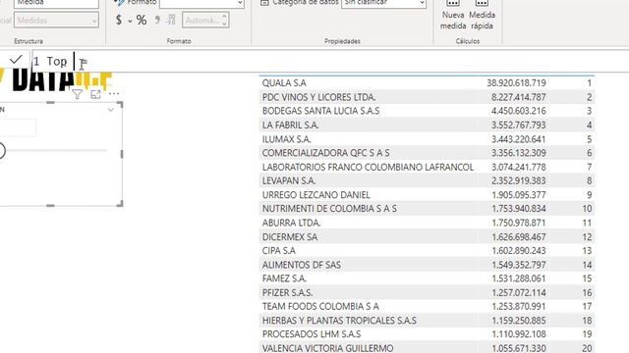This screenshot has height=353, width=629.
Task: Activate focus mode on slicer visual
Action: click(95, 94)
